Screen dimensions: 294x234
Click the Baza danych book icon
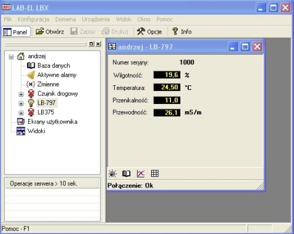click(x=31, y=65)
